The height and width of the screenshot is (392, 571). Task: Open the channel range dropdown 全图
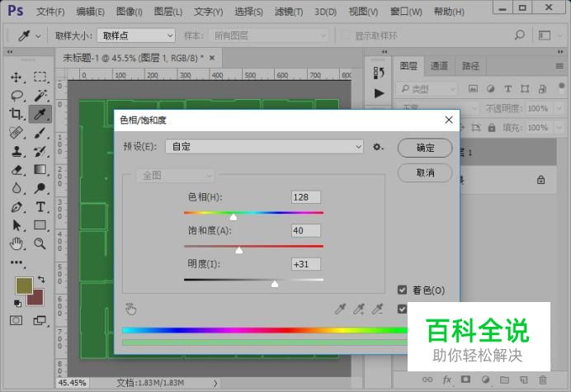pyautogui.click(x=176, y=176)
